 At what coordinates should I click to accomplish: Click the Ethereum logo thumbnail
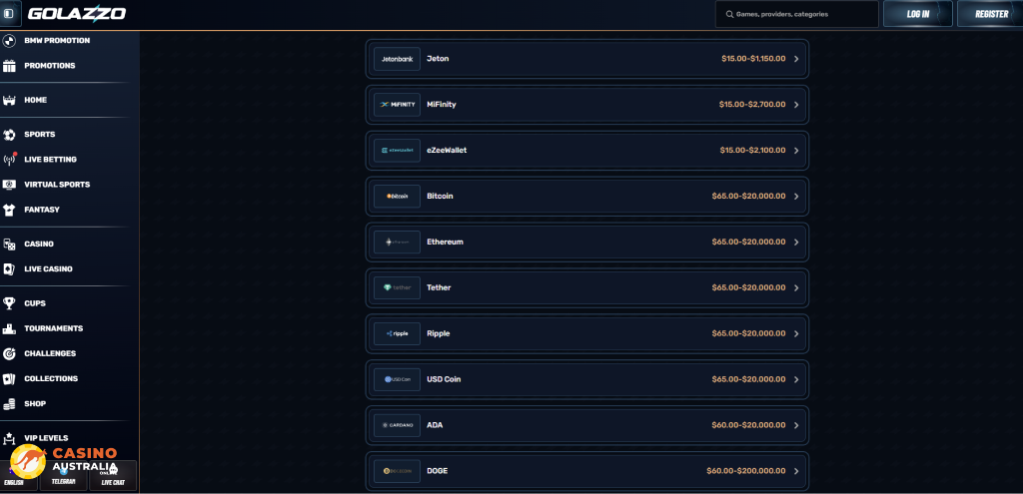click(397, 242)
